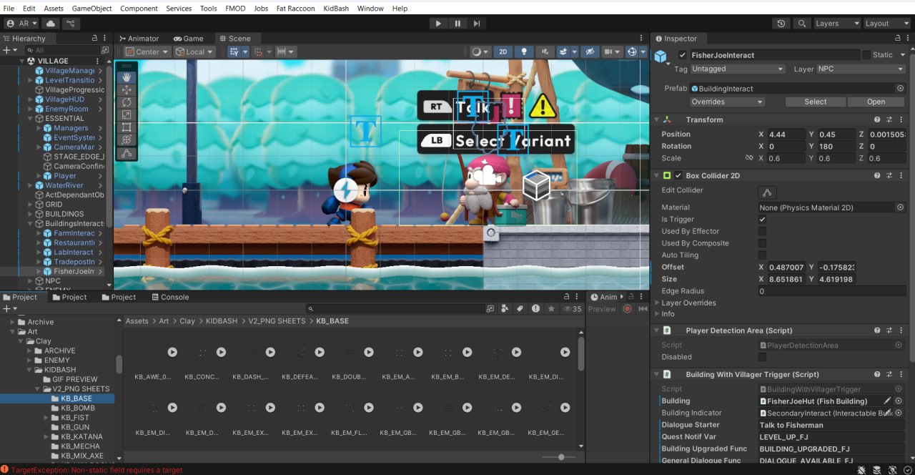Click the Step frame button
Viewport: 915px width, 475px height.
[x=477, y=24]
